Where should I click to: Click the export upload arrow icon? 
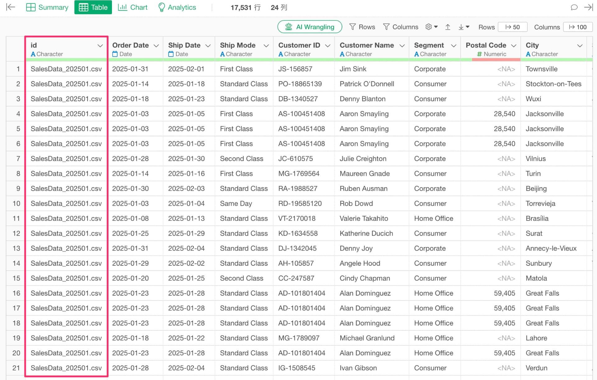point(447,27)
